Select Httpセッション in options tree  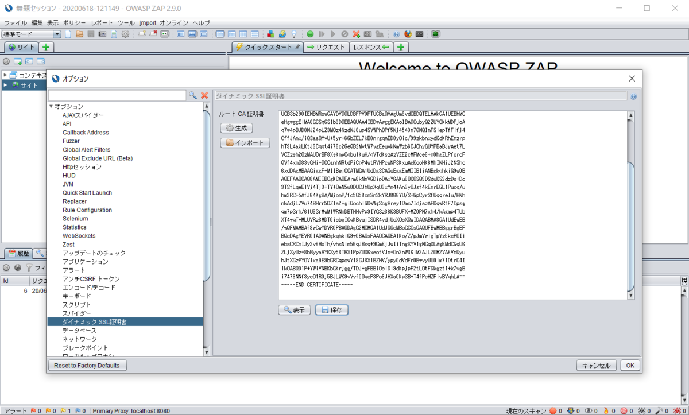coord(82,167)
